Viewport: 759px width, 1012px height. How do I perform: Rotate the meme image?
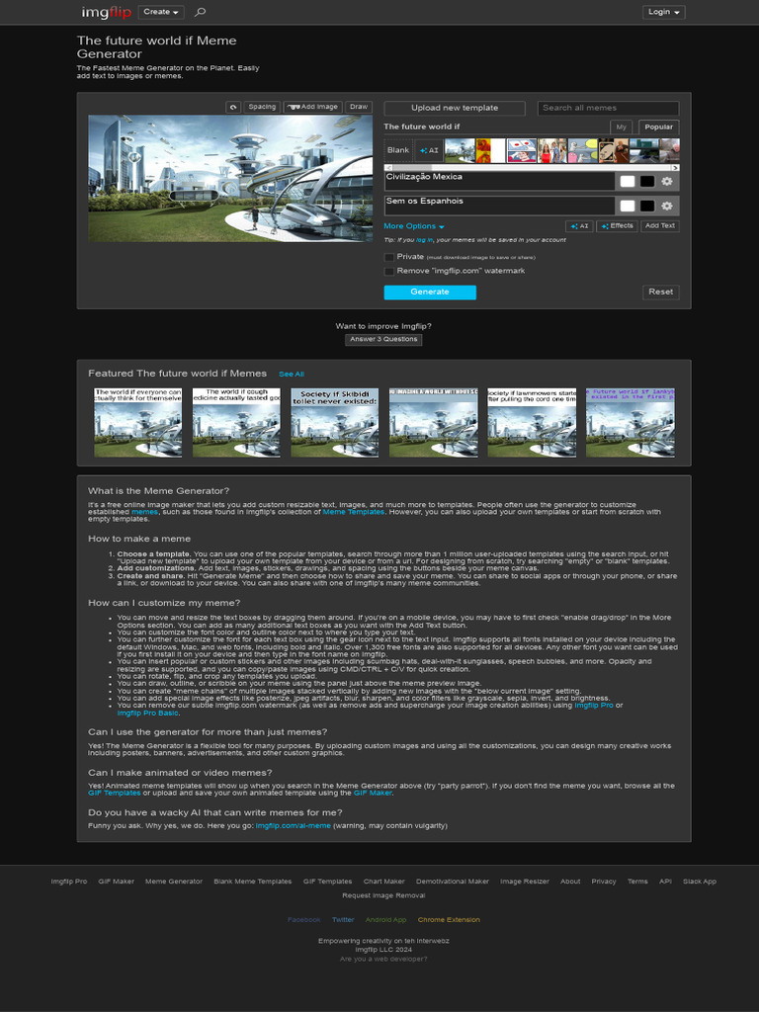click(233, 107)
